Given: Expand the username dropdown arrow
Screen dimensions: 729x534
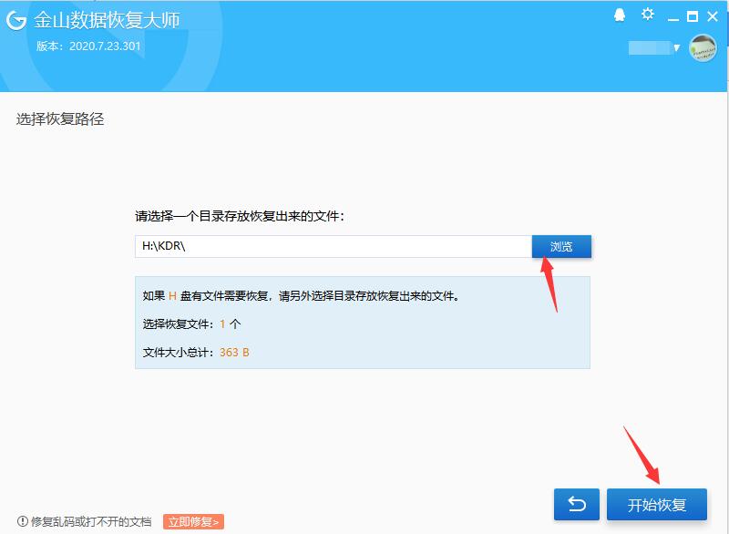Looking at the screenshot, I should click(677, 47).
